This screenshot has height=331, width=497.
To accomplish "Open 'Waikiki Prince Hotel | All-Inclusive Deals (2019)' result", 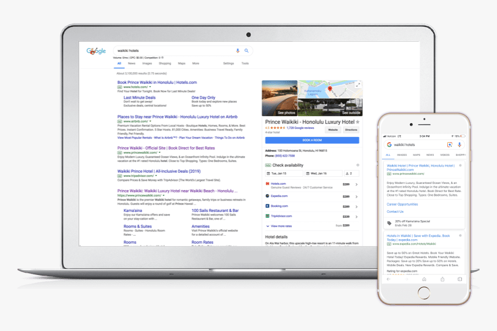I will (x=159, y=172).
